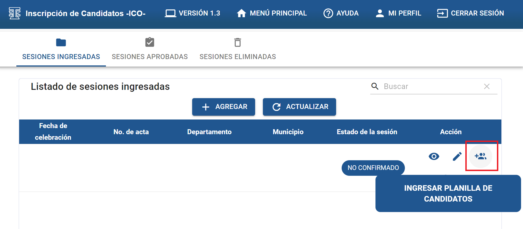Image resolution: width=523 pixels, height=229 pixels.
Task: Click the Fecha de celebración column header
Action: pyautogui.click(x=53, y=132)
